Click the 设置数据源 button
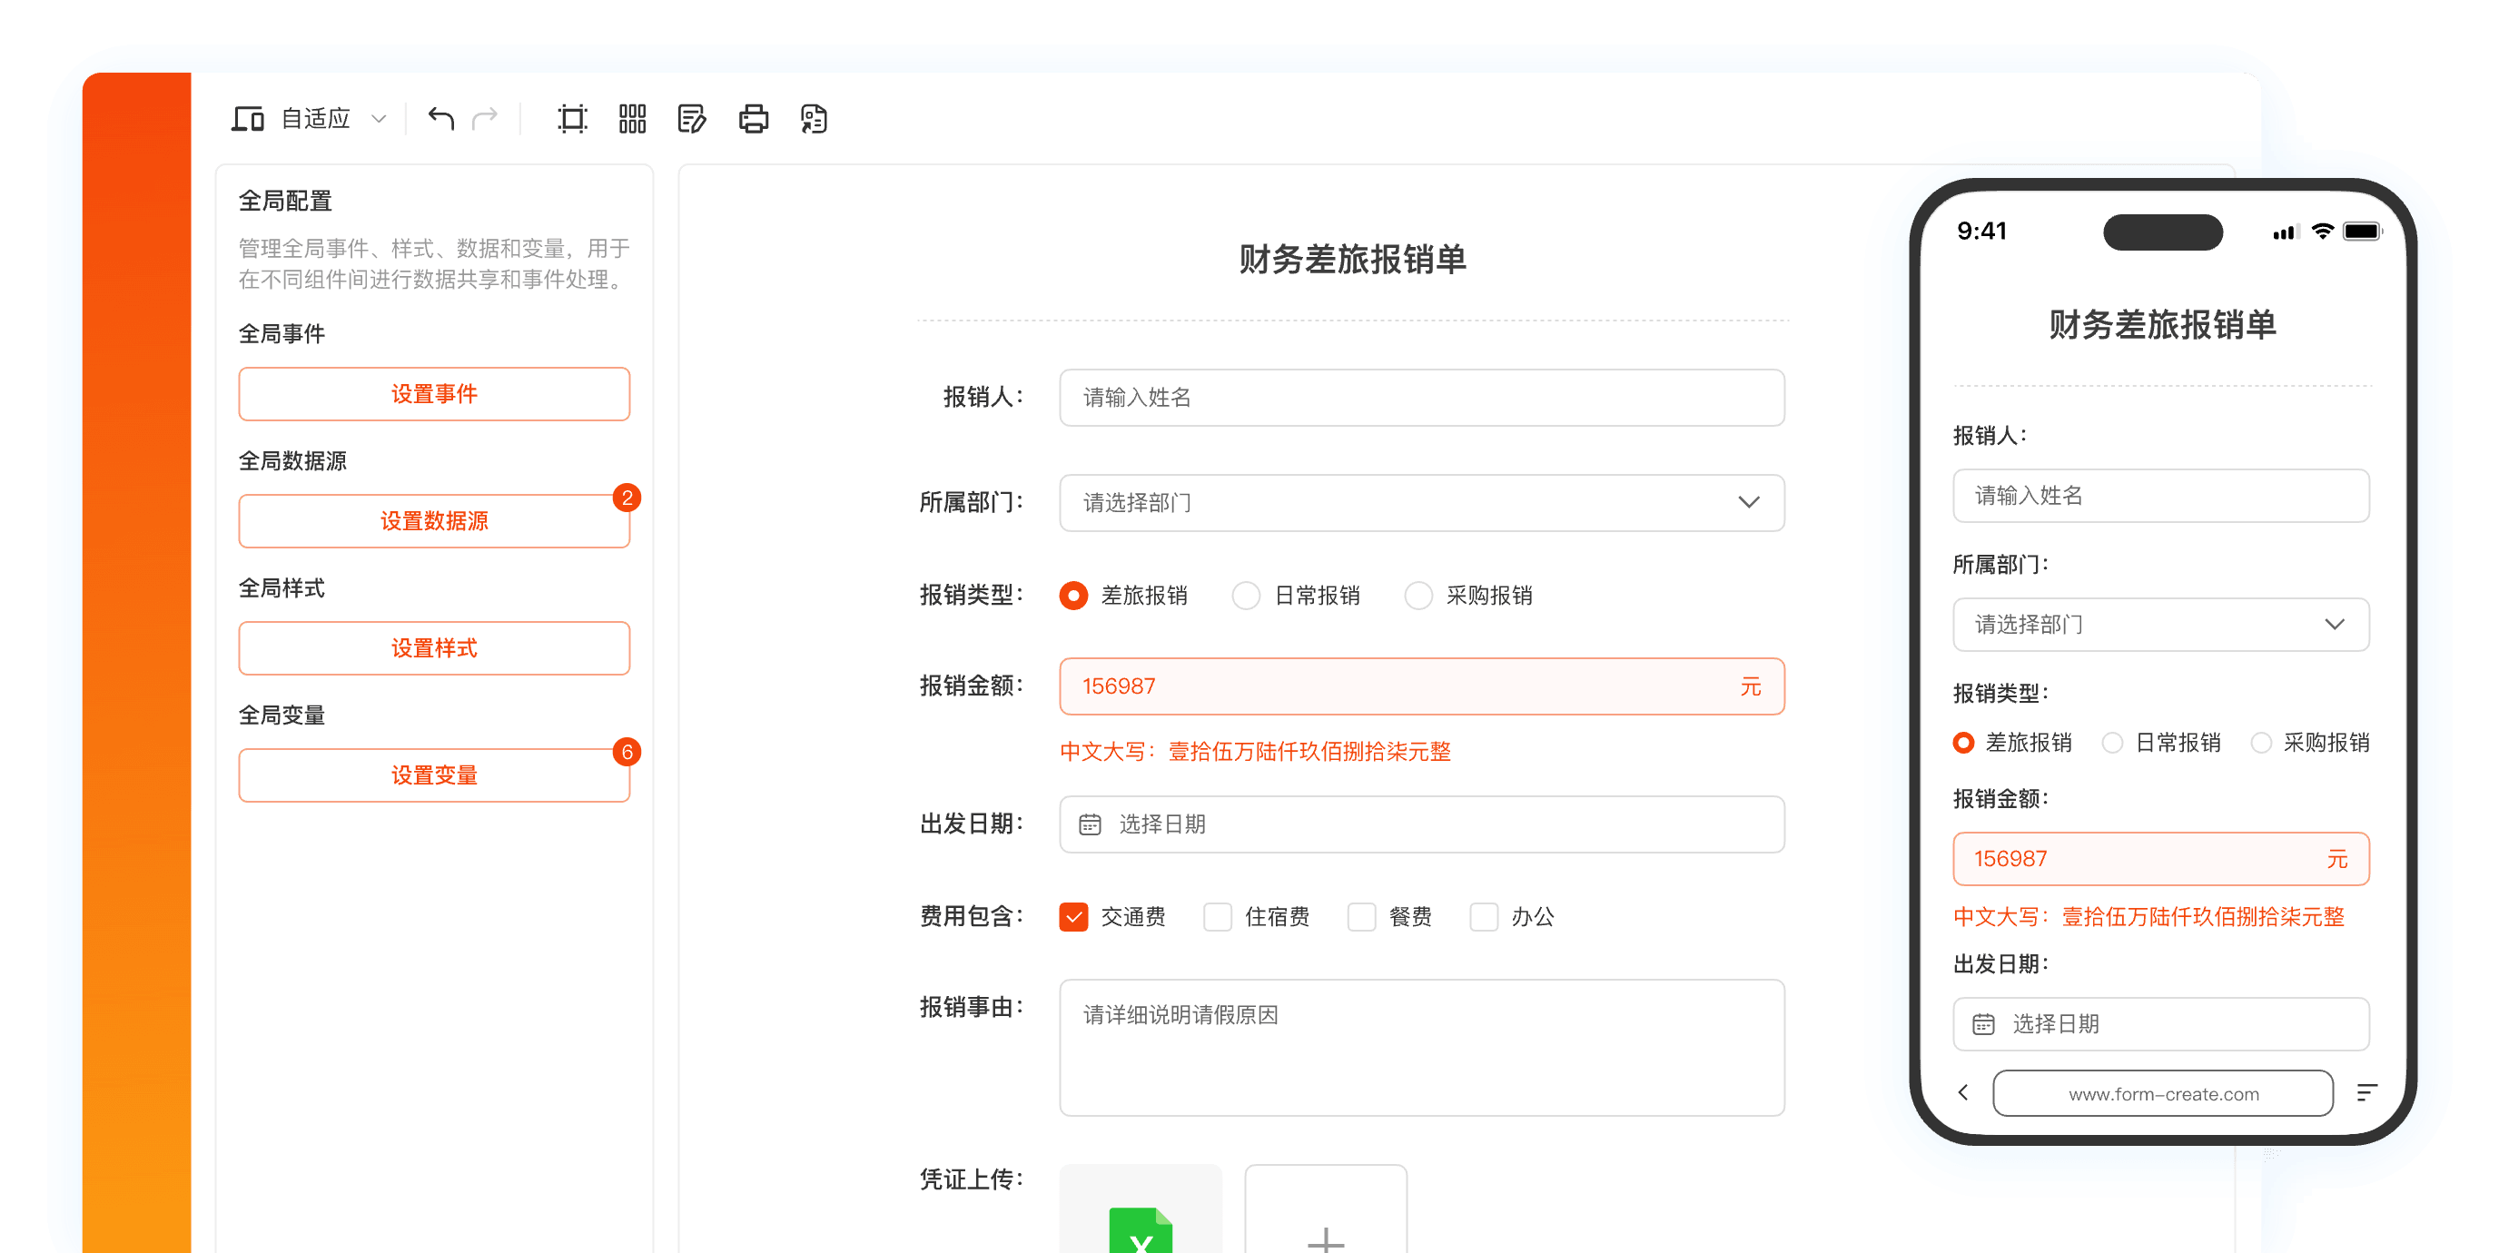Viewport: 2499px width, 1253px height. tap(435, 521)
